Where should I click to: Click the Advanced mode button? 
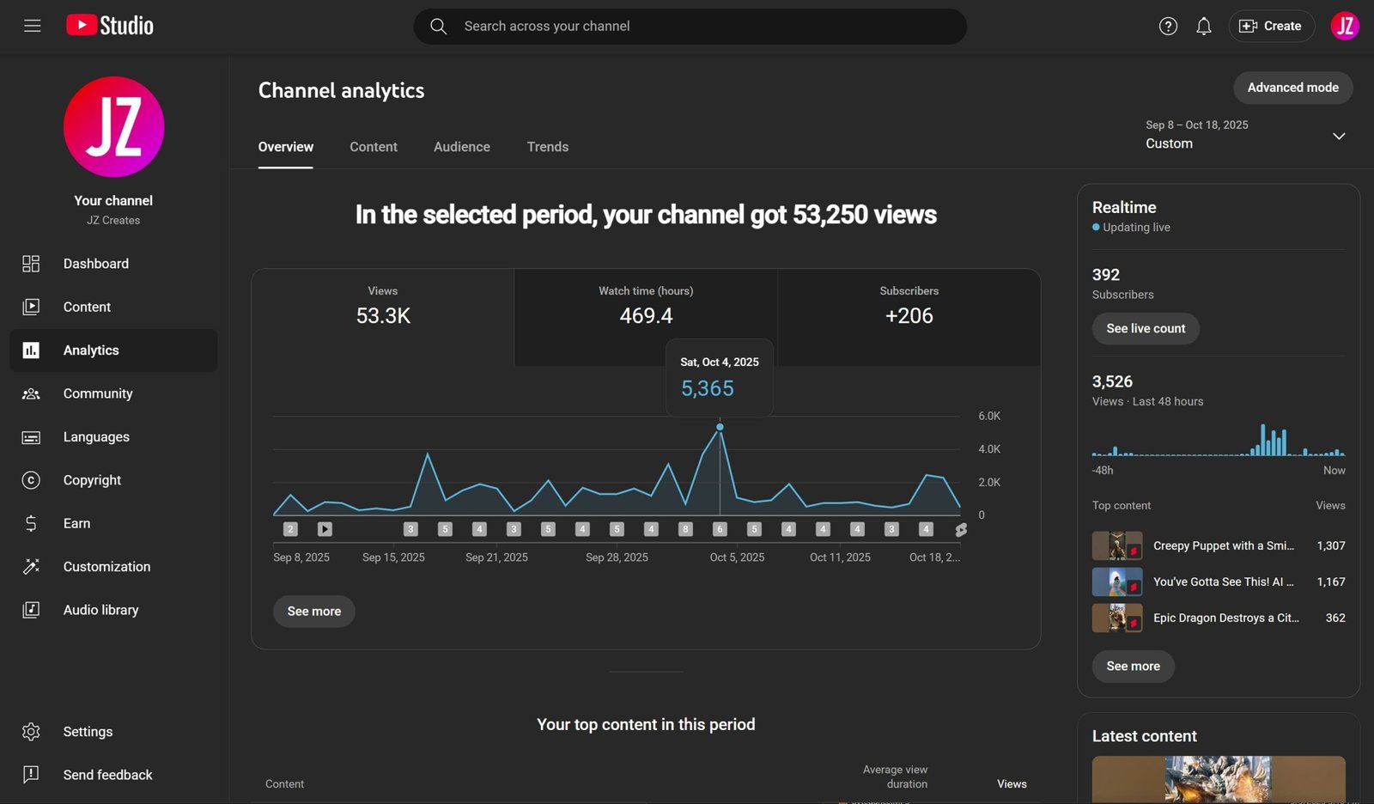(x=1292, y=88)
